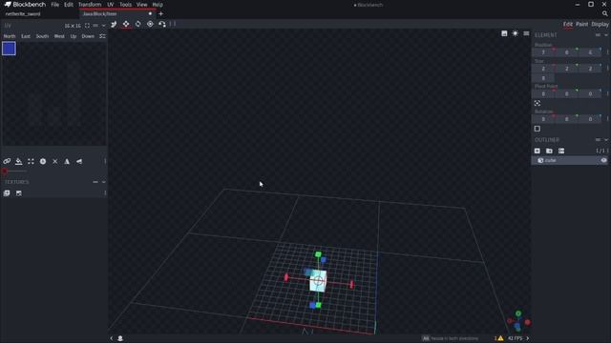Select the North face tab in UV
Viewport: 611px width, 343px height.
(x=10, y=36)
